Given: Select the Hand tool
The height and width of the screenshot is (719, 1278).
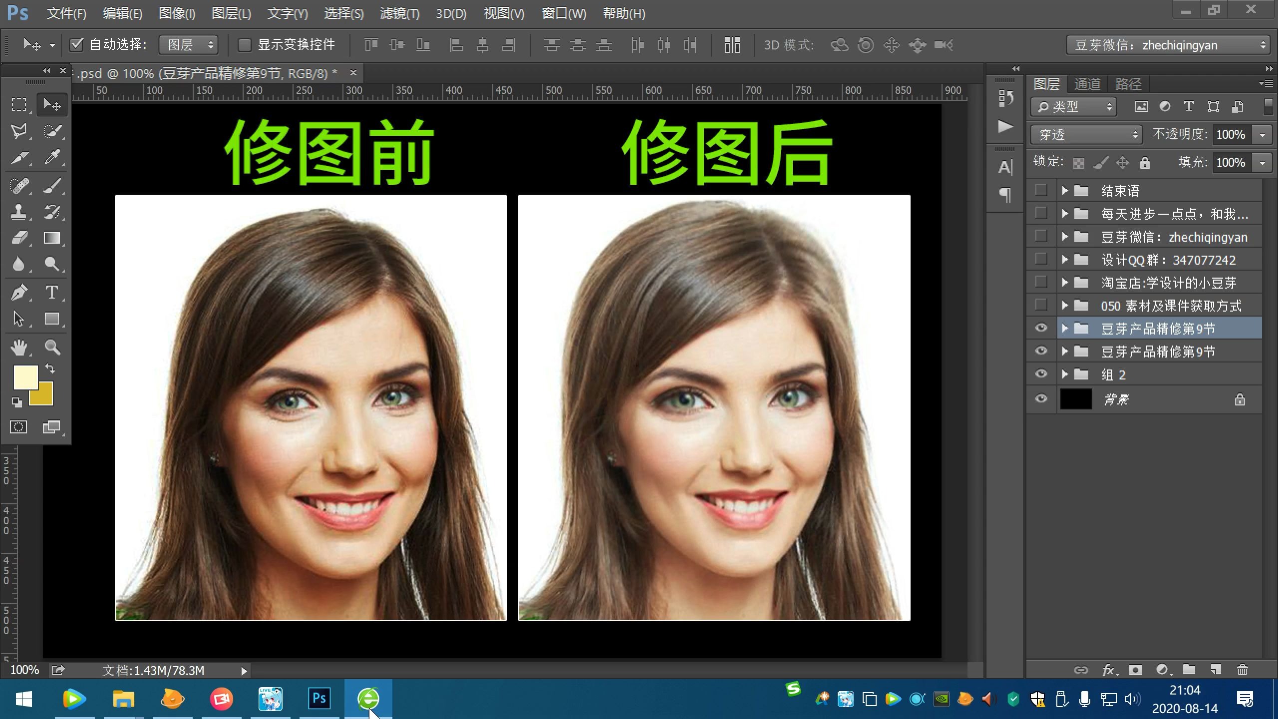Looking at the screenshot, I should [x=19, y=347].
